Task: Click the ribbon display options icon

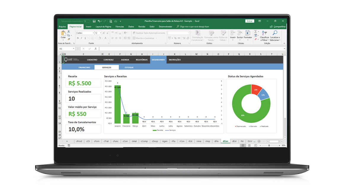Action: [260, 21]
